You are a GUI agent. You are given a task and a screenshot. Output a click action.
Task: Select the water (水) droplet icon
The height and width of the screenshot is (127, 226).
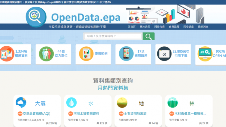[x=71, y=103]
